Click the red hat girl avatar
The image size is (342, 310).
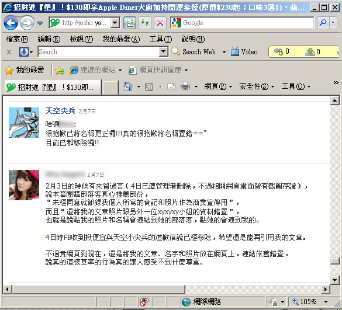(24, 185)
